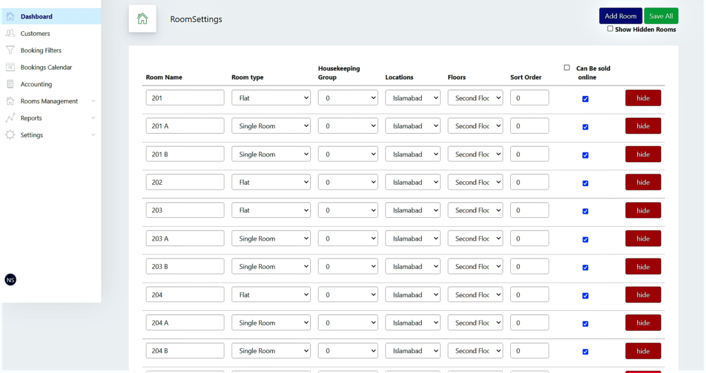The height and width of the screenshot is (373, 706).
Task: Open Room type dropdown for room 201
Action: point(271,98)
